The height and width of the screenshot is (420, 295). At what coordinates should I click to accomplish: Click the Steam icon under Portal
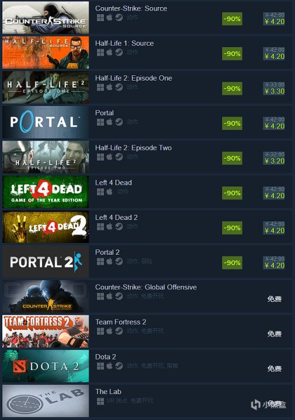click(x=119, y=122)
